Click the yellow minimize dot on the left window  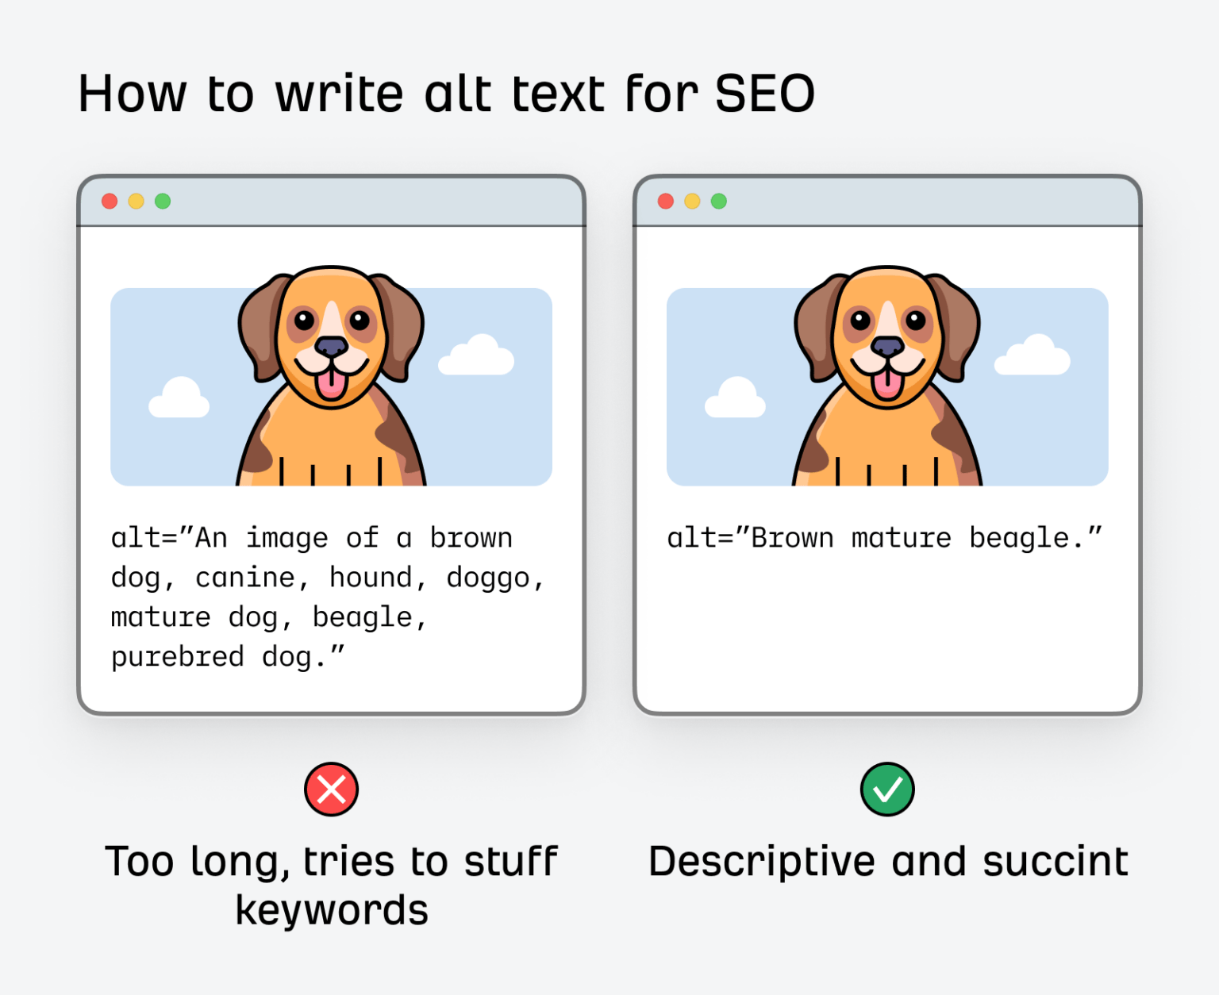(136, 202)
